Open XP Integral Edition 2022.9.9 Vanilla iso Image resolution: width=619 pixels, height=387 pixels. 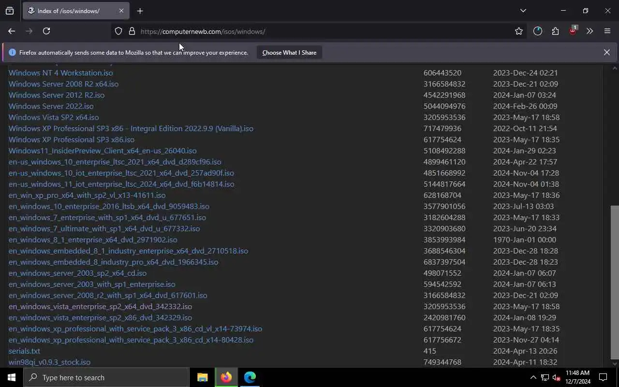click(x=131, y=129)
